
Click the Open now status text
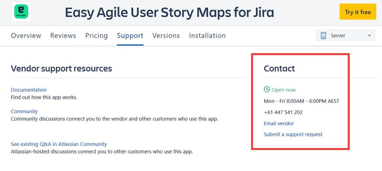point(284,90)
